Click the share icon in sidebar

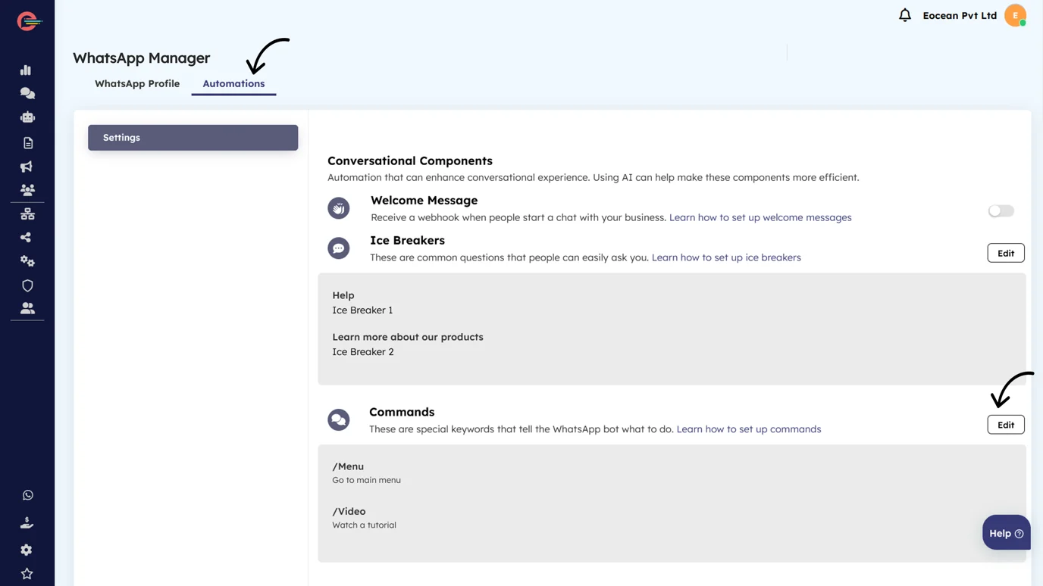(26, 238)
